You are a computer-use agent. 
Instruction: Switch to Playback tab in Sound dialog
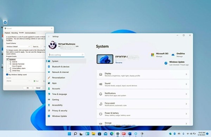[x=7, y=33]
